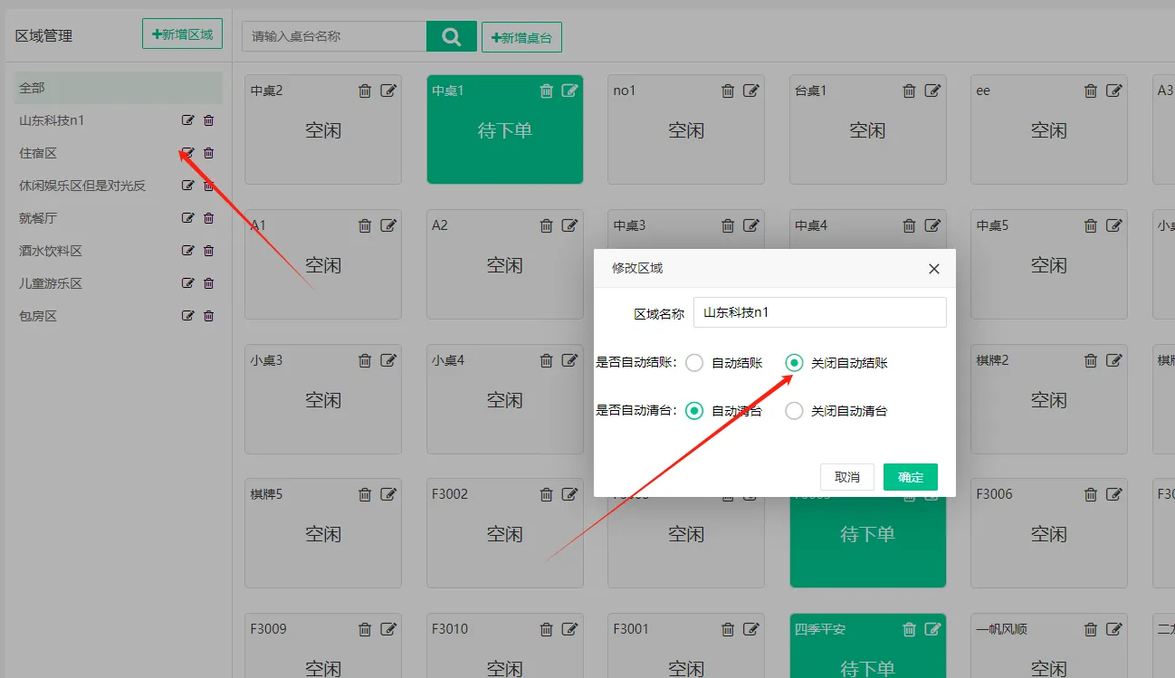The image size is (1175, 678).
Task: Click the 取消 button in the dialog
Action: click(x=847, y=477)
